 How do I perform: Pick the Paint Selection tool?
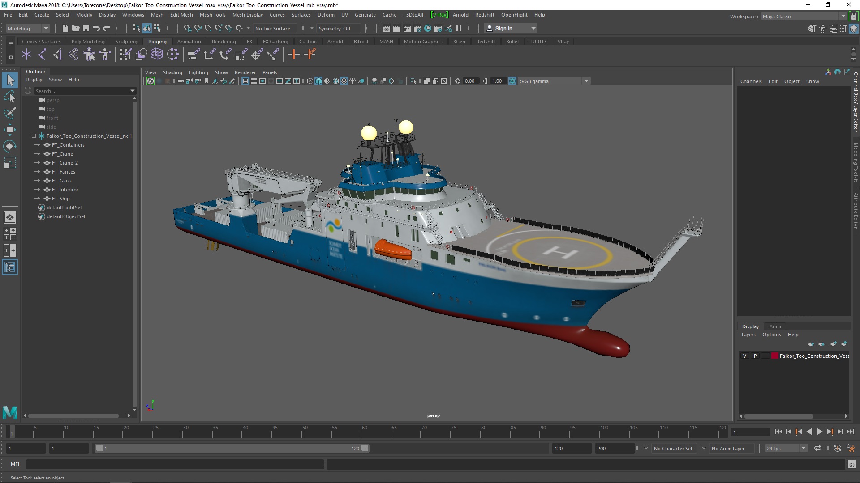10,113
